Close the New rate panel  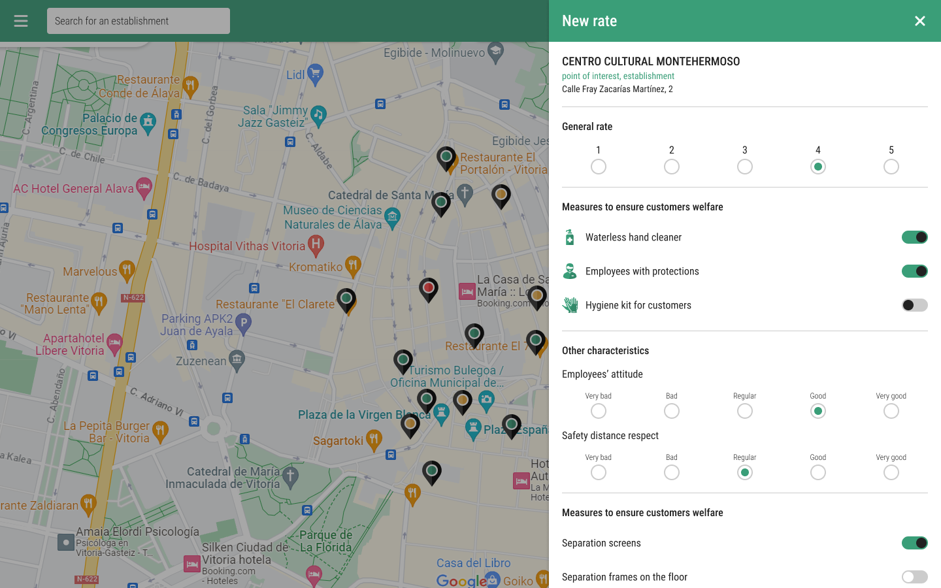(920, 21)
